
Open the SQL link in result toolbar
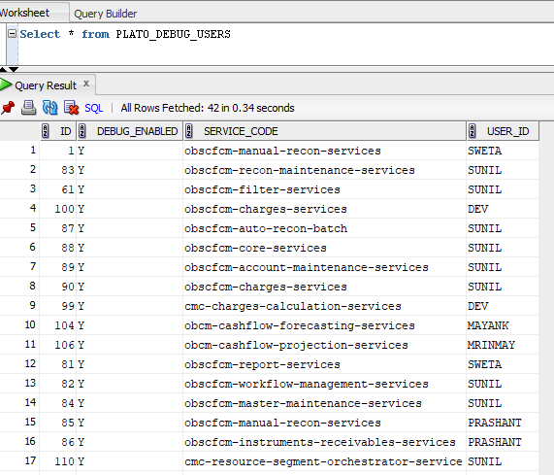pyautogui.click(x=94, y=108)
